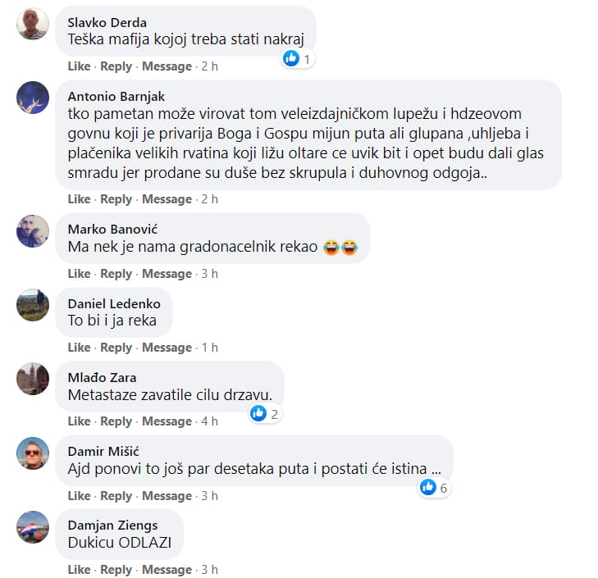Open Damjan Ziengs' flag avatar
598x578 pixels.
(33, 527)
